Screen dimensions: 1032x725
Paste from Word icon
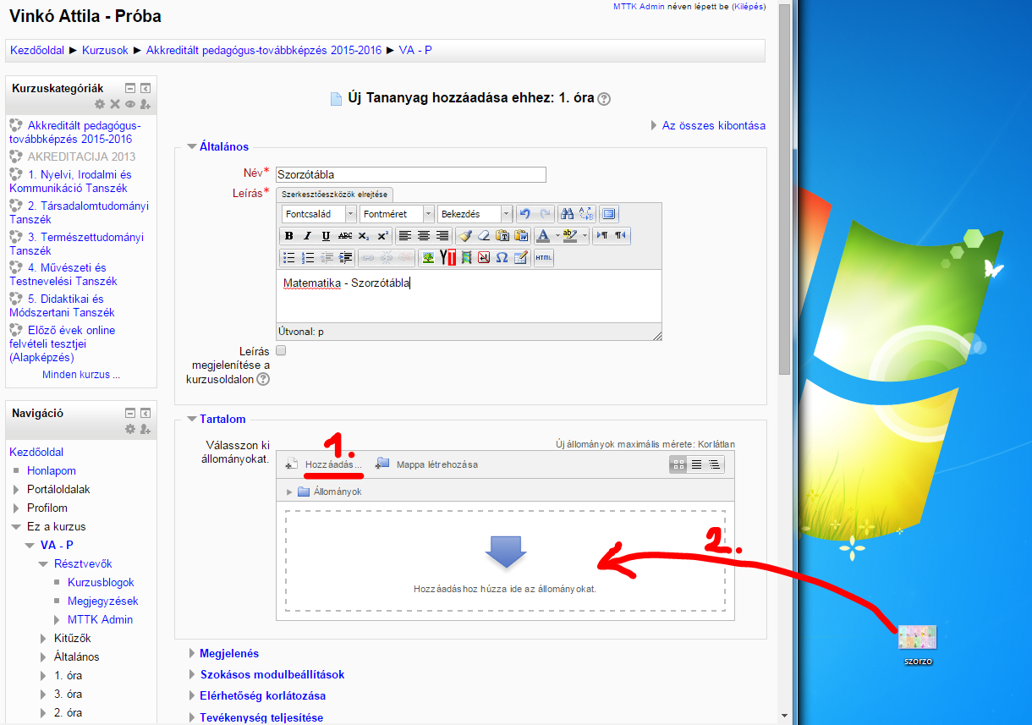(x=521, y=236)
